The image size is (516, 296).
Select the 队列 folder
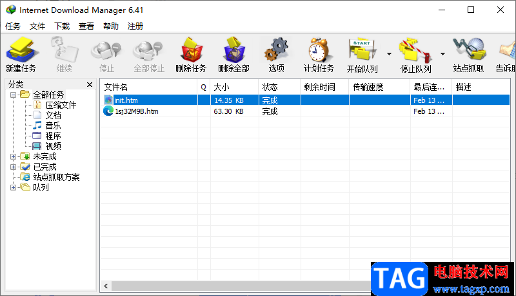coord(41,187)
